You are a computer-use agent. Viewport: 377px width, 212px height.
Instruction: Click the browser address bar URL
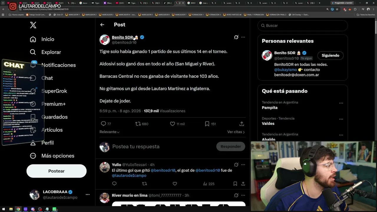pyautogui.click(x=46, y=9)
